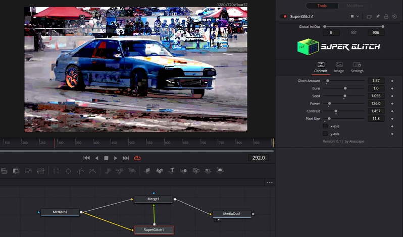Image resolution: width=403 pixels, height=237 pixels.
Task: Toggle the SuperGlitch1 enable switch
Action: (x=284, y=16)
